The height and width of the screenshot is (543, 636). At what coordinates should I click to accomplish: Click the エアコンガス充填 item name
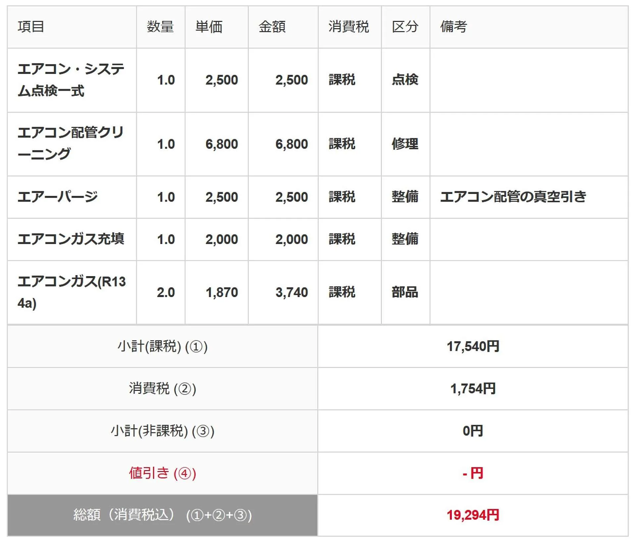(71, 239)
